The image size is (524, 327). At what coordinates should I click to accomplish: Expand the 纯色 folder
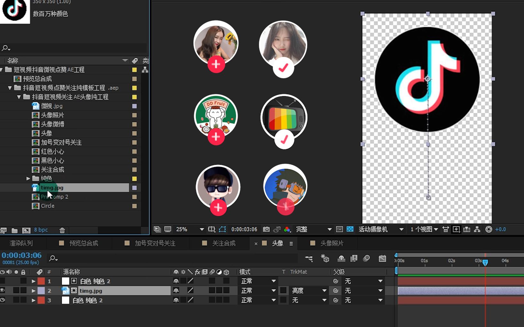pos(28,179)
